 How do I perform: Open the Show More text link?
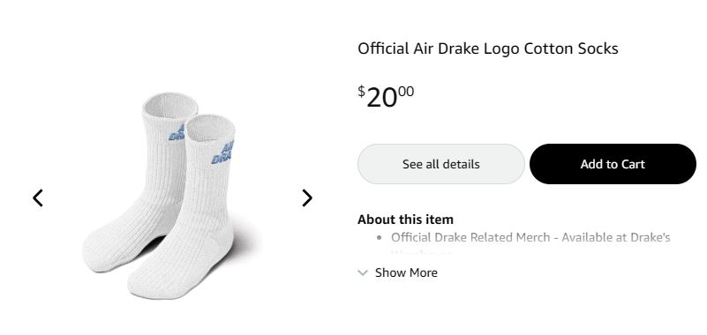click(x=406, y=272)
